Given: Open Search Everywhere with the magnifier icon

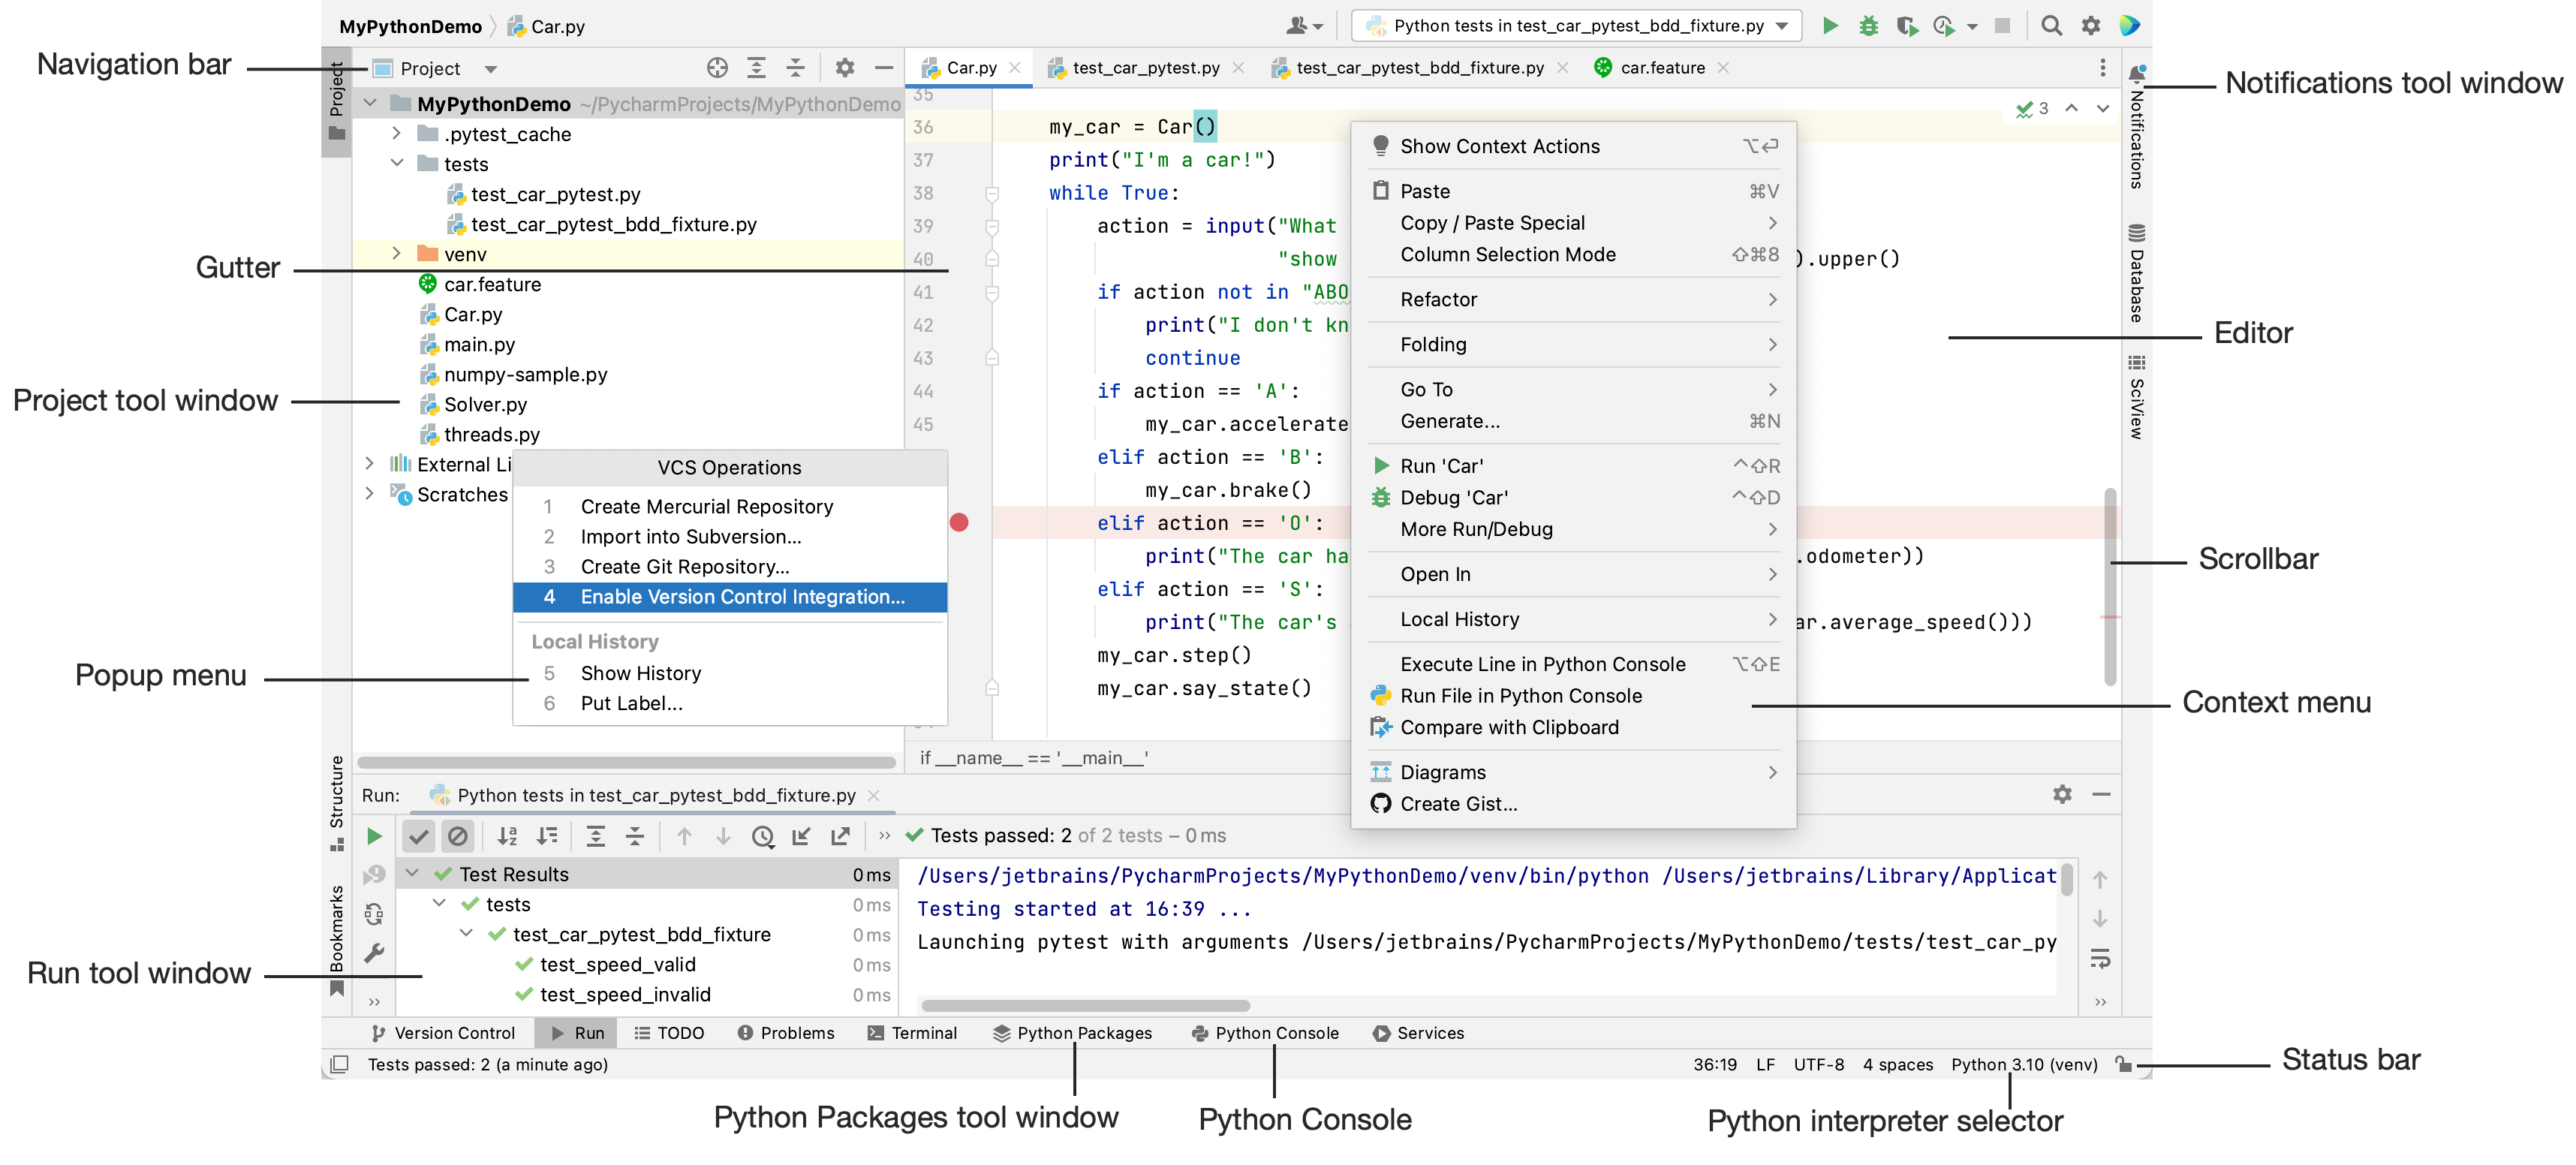Looking at the screenshot, I should [x=2051, y=26].
